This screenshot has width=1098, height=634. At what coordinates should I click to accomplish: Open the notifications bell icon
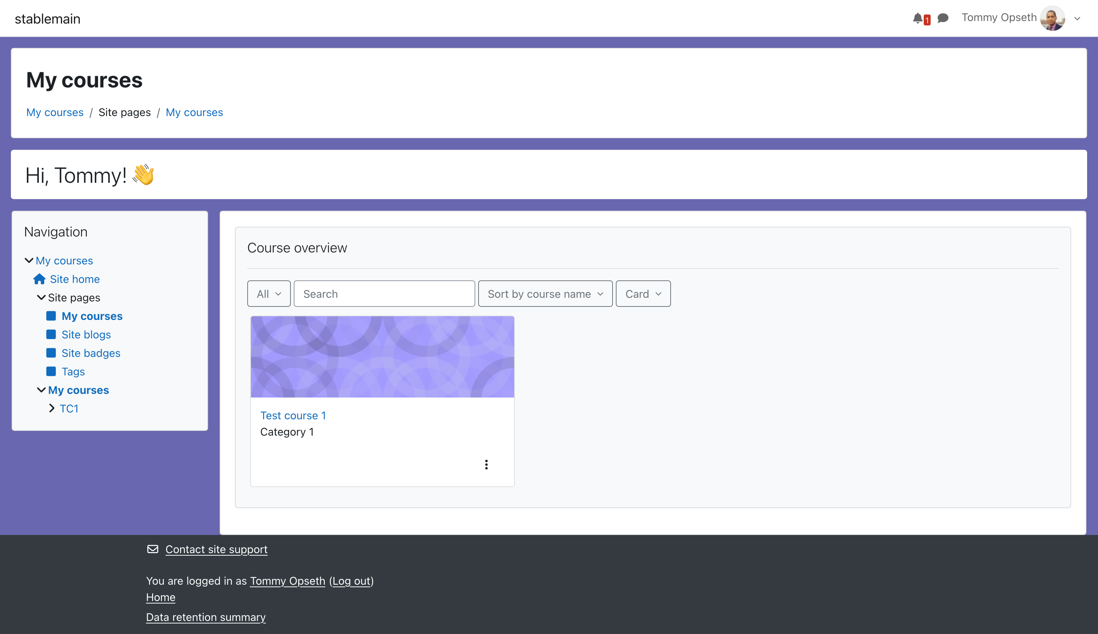(x=918, y=18)
